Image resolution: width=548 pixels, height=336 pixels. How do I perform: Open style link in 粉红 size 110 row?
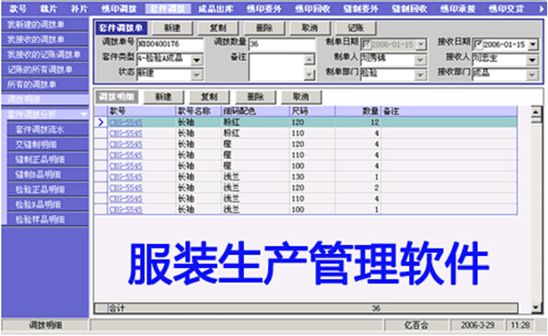tap(126, 133)
